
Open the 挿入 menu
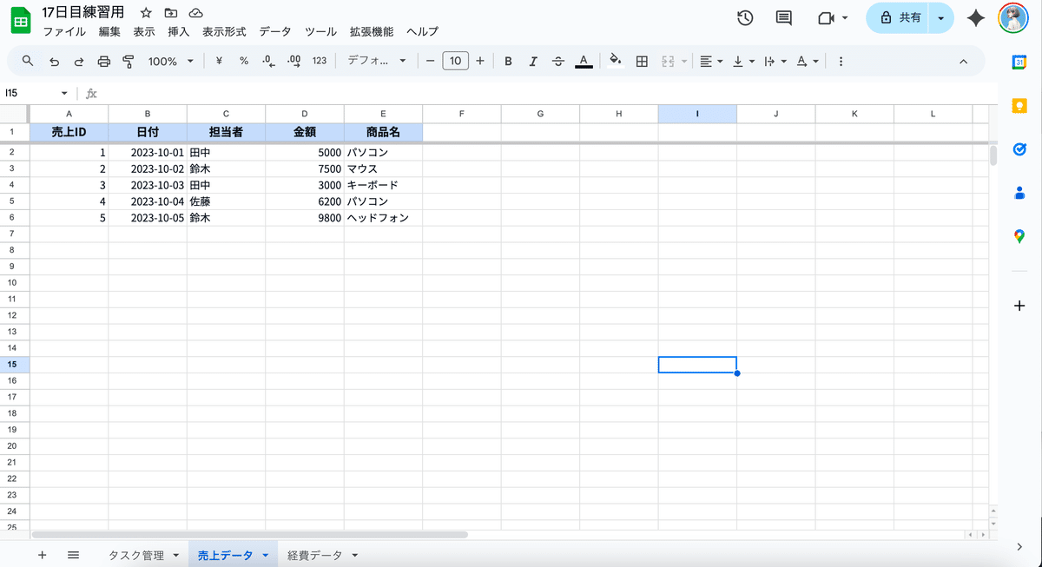pyautogui.click(x=178, y=30)
